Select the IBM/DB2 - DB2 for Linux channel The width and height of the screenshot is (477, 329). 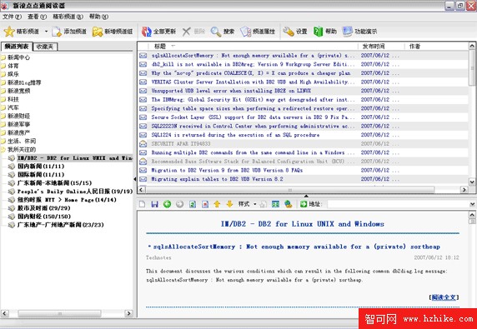click(x=74, y=158)
